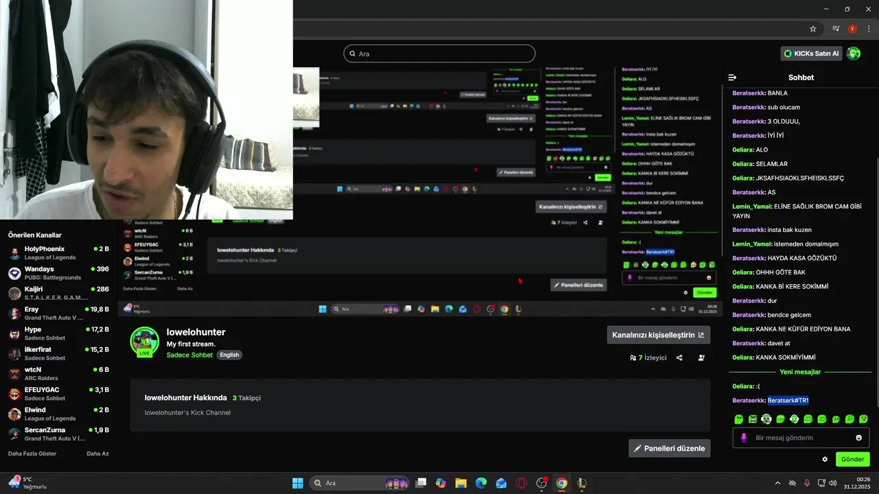The image size is (879, 494).
Task: Open Eray recommended channel
Action: click(x=58, y=313)
